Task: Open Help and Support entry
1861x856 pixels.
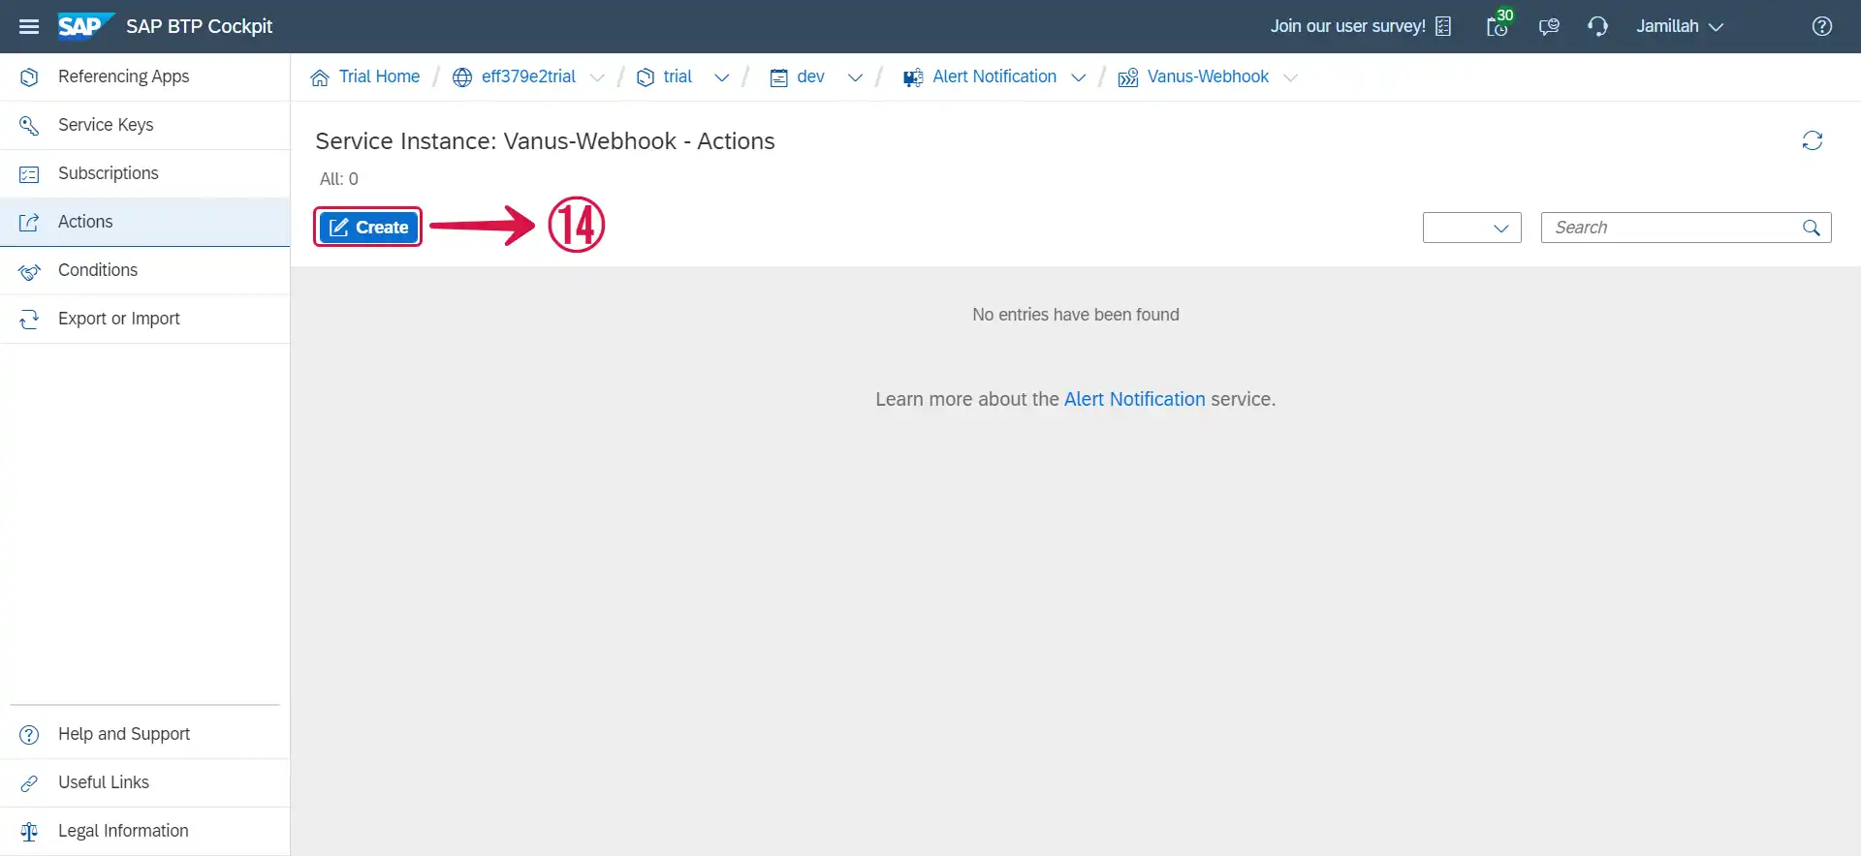Action: [145, 734]
